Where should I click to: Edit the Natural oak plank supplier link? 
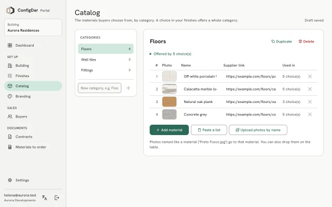point(251,101)
